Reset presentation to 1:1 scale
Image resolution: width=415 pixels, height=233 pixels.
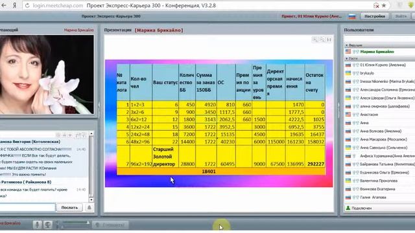click(329, 39)
